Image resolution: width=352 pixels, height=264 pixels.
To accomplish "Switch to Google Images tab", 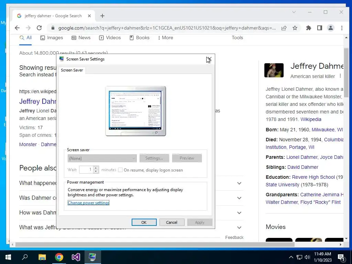I will click(x=52, y=38).
